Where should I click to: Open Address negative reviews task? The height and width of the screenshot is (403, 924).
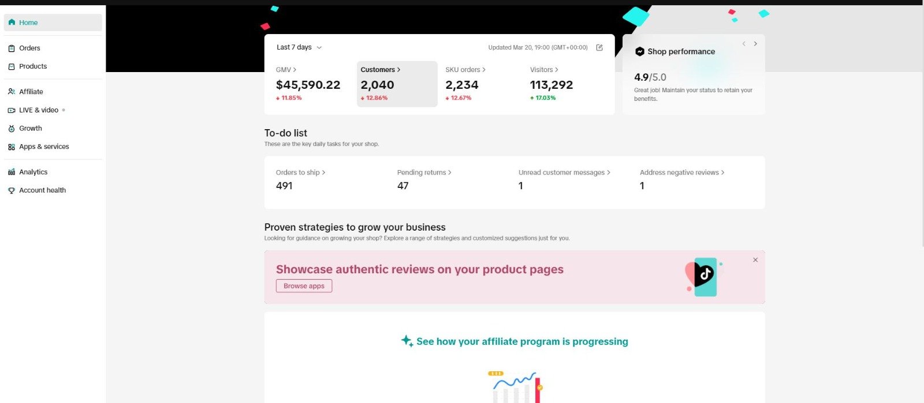pyautogui.click(x=682, y=172)
